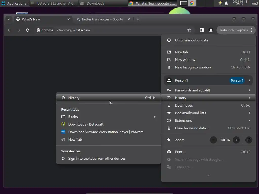Choose New window menu entry
The image size is (259, 194).
click(x=208, y=60)
